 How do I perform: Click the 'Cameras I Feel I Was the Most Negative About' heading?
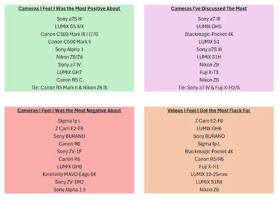click(x=69, y=110)
